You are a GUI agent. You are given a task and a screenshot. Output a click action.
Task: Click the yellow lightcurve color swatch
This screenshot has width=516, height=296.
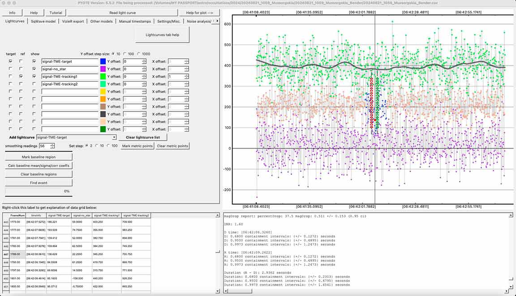coord(103,92)
